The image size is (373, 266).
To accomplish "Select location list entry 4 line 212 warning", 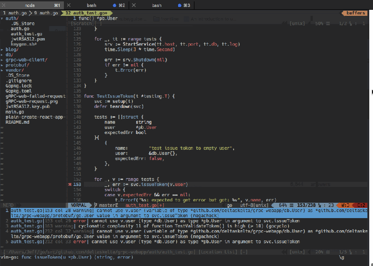I will coord(189,234).
